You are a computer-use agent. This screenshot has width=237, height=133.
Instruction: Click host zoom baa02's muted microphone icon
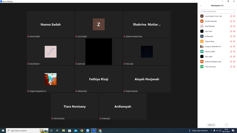coord(231,16)
